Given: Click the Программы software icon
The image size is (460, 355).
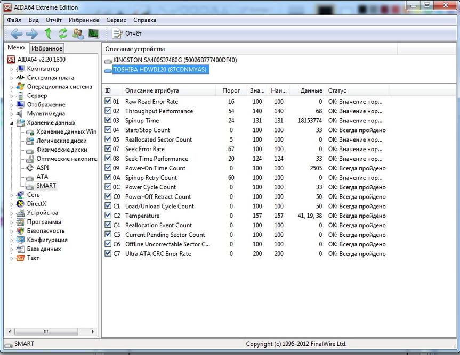Looking at the screenshot, I should click(21, 222).
